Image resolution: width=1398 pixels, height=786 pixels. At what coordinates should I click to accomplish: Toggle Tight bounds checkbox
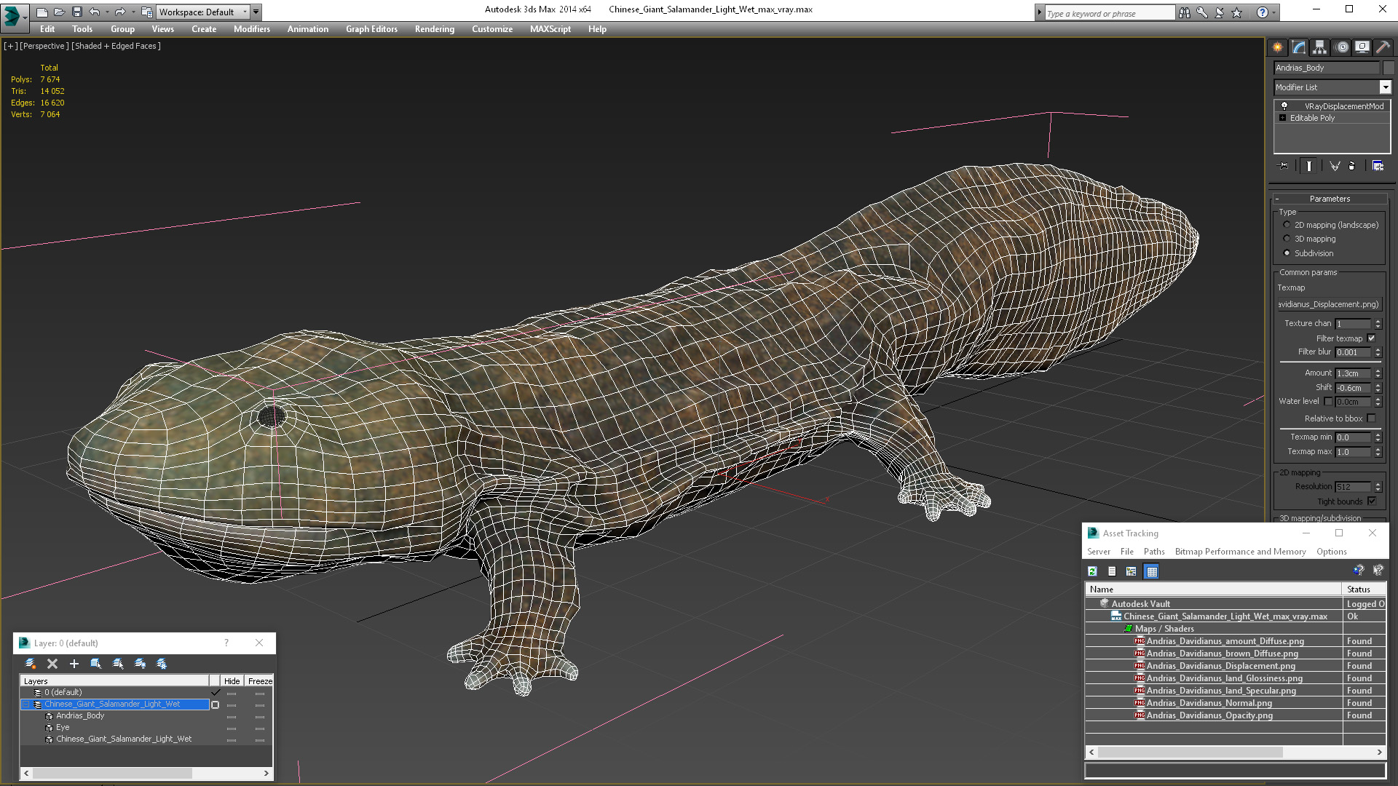pos(1372,501)
